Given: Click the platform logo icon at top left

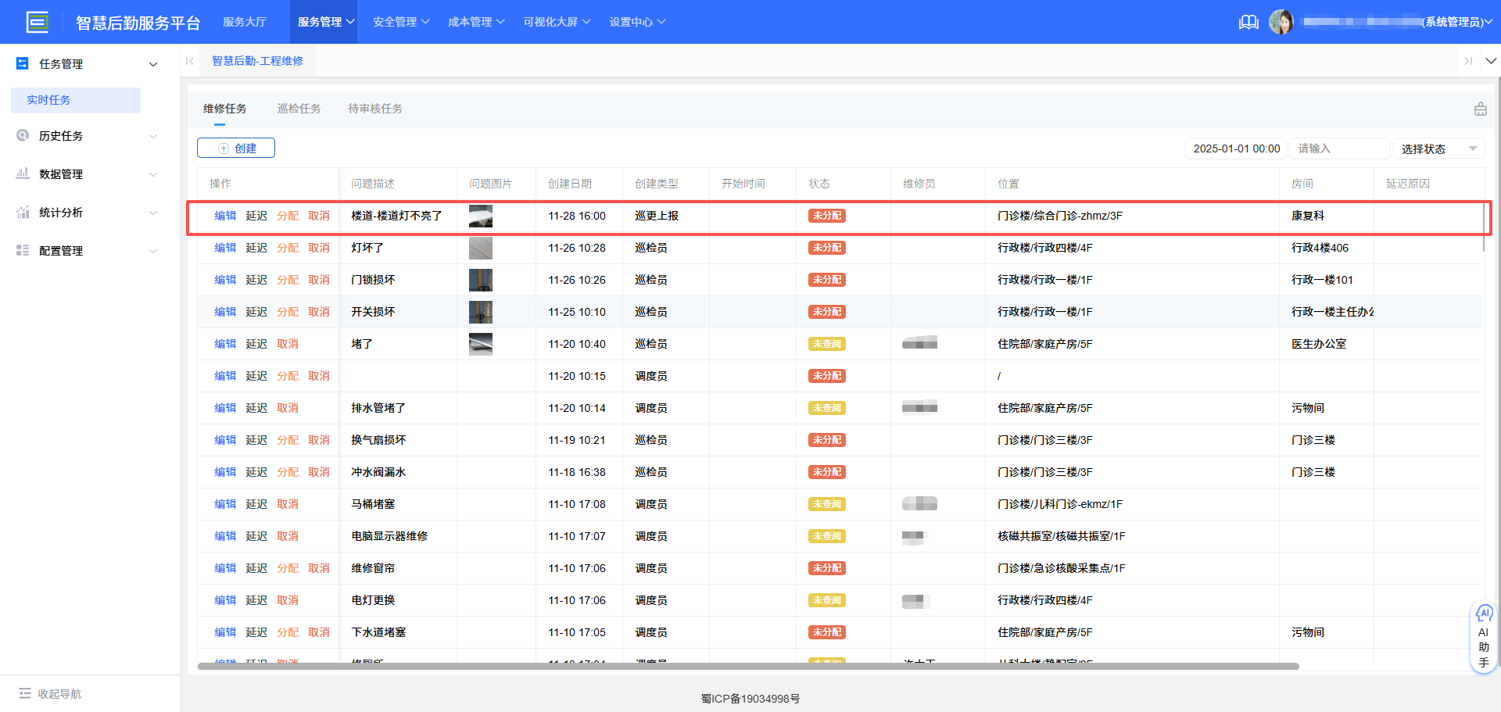Looking at the screenshot, I should (38, 22).
